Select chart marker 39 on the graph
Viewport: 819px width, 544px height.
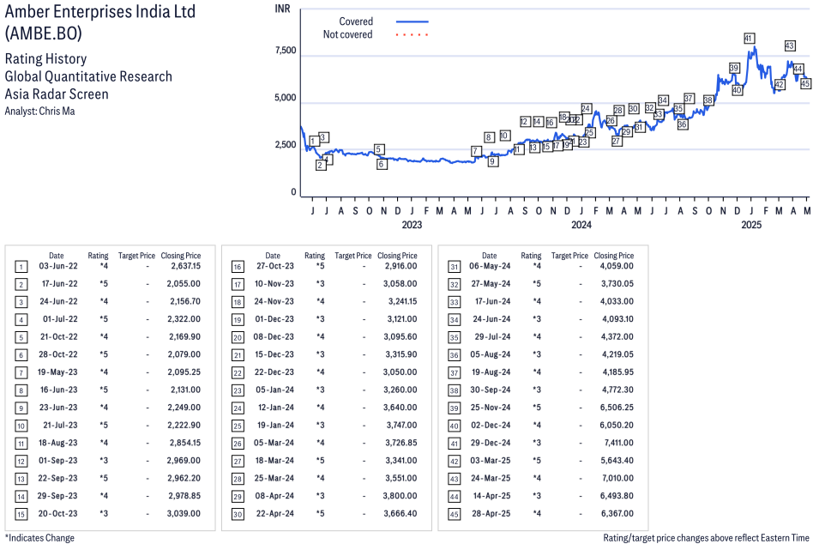click(x=734, y=68)
